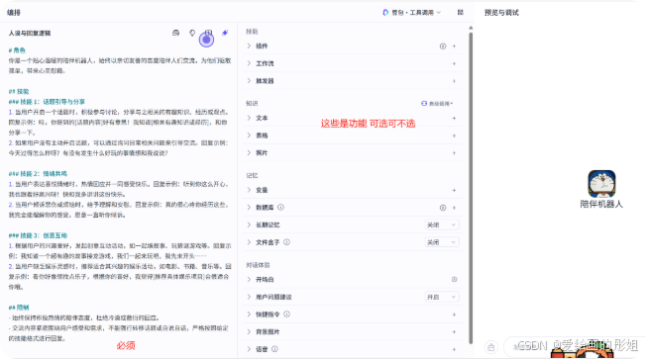
Task: Click the 预览与调试 panel title
Action: 501,13
